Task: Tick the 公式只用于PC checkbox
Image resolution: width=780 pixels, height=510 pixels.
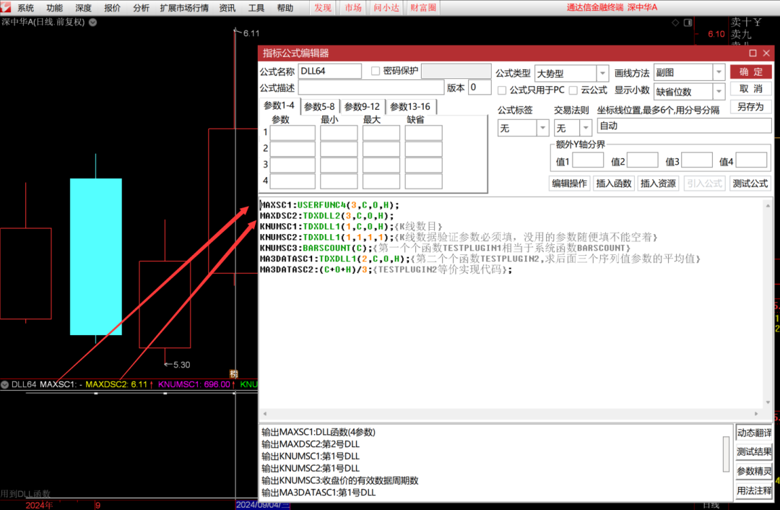Action: (x=502, y=90)
